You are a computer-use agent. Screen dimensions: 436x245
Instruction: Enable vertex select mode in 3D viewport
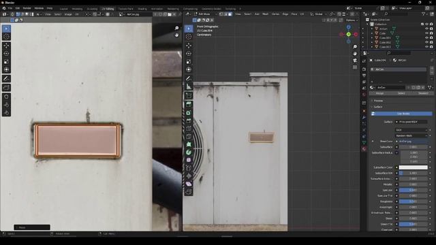pos(221,14)
